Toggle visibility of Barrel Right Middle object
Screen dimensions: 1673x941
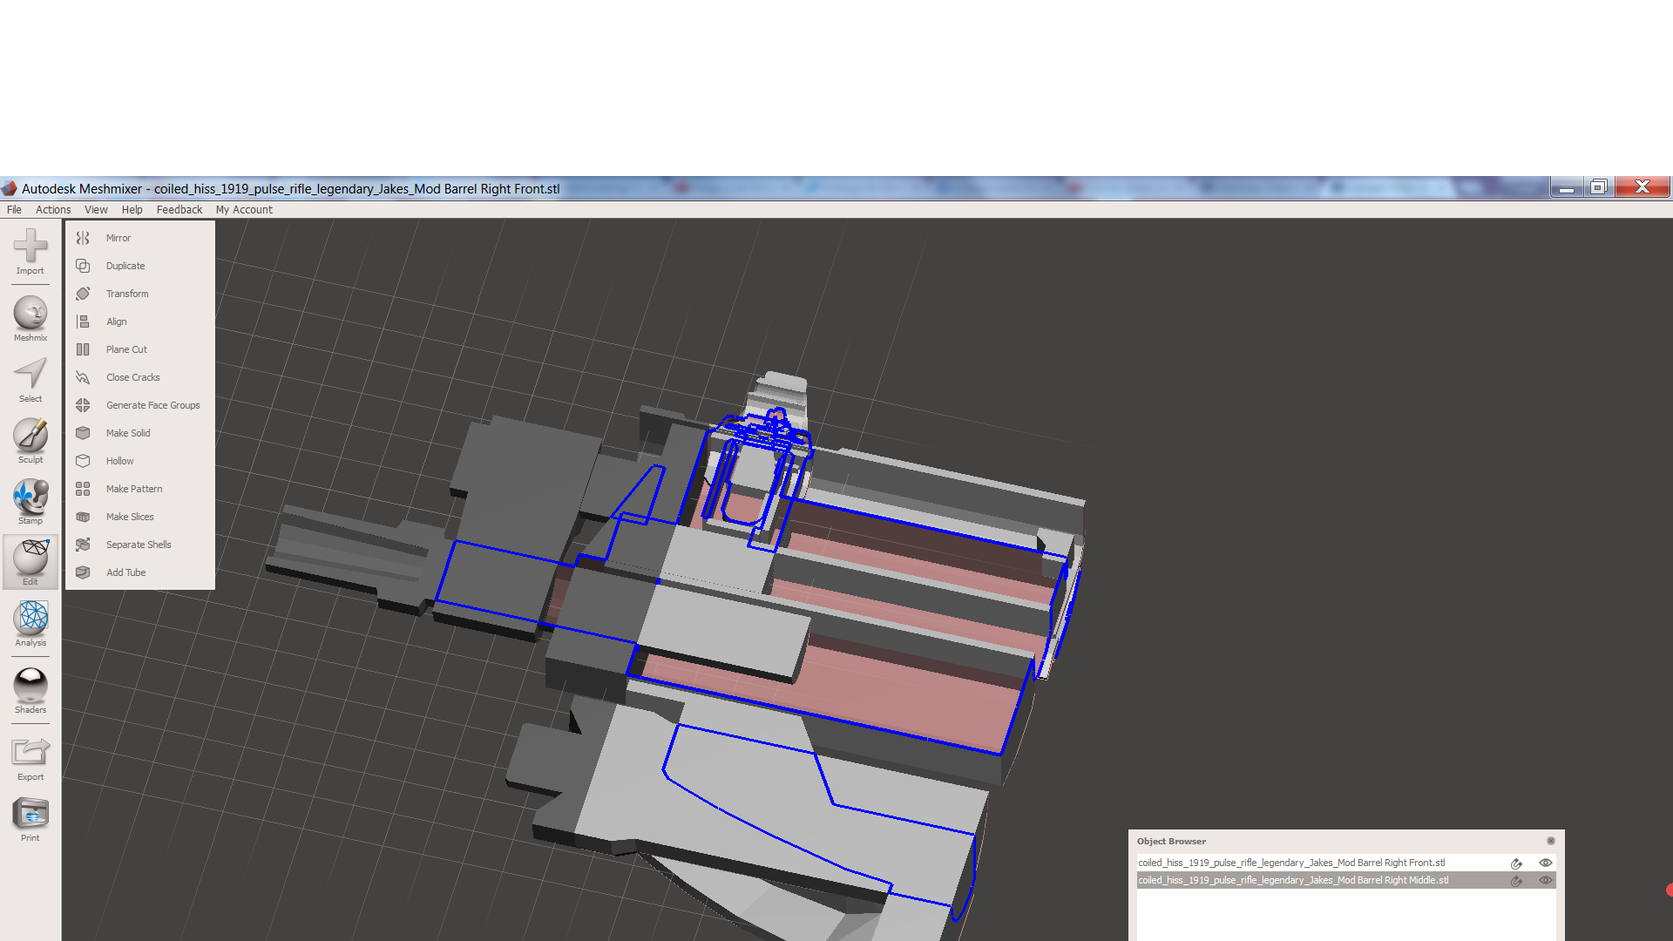[x=1546, y=880]
